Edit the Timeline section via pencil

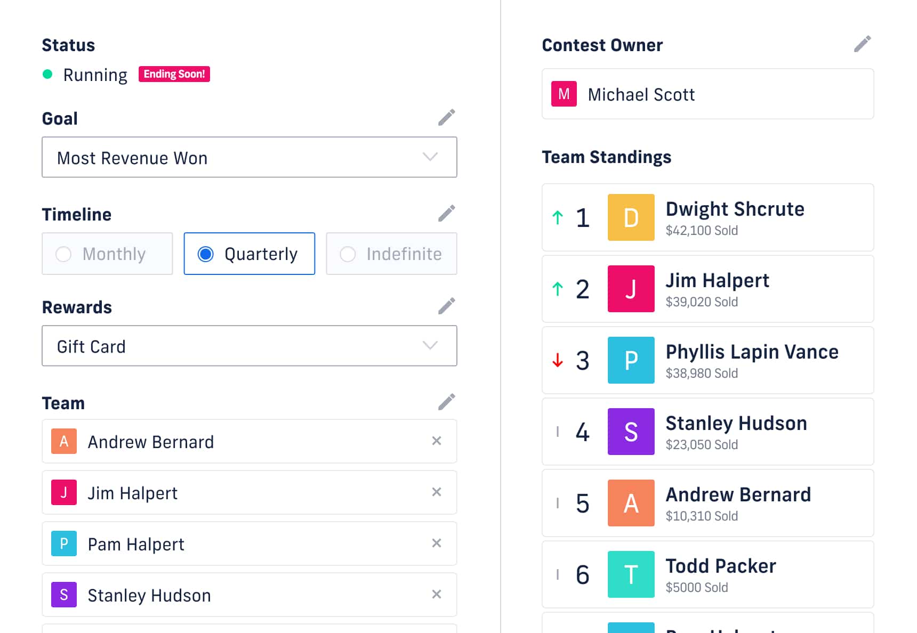pos(446,214)
